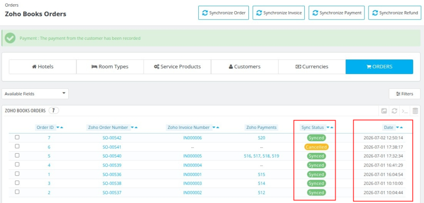Expand the Available Fields dropdown
The height and width of the screenshot is (203, 424).
tap(35, 94)
